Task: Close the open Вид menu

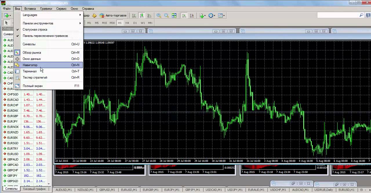Action: 17,9
